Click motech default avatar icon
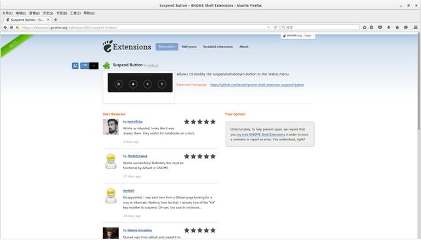Screen dimensions: 421x240 click(111, 195)
